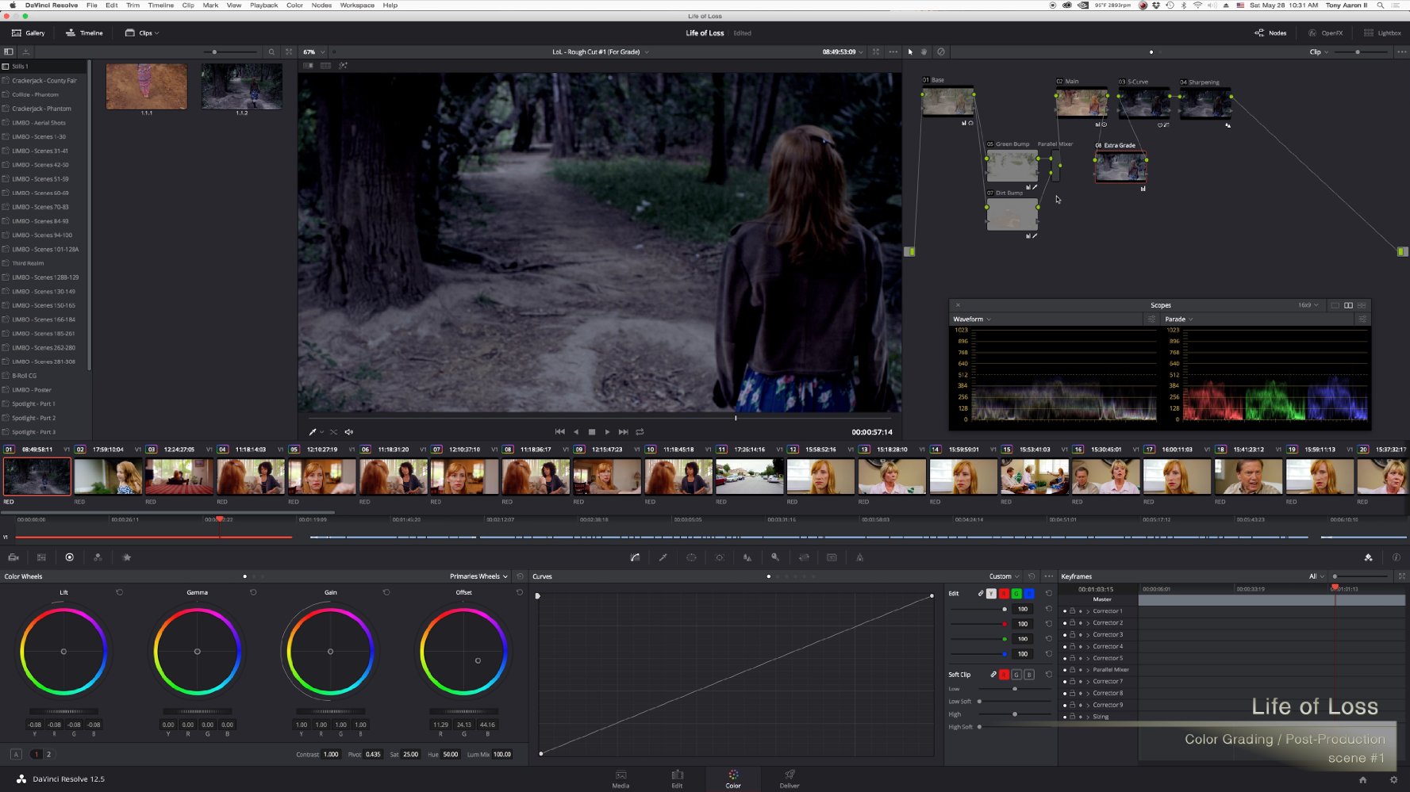Mute audio with the speaker icon
1410x792 pixels.
pos(349,432)
